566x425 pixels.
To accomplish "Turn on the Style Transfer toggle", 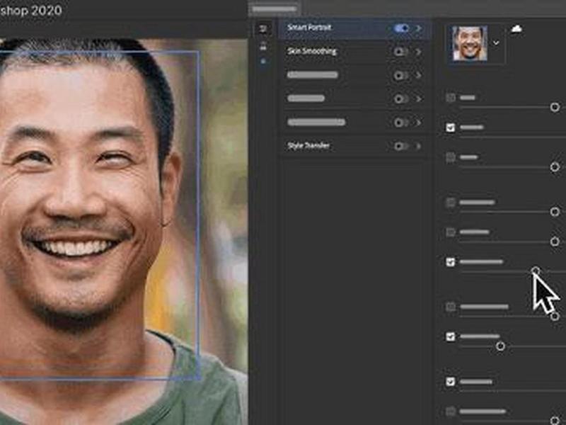I will [x=400, y=146].
